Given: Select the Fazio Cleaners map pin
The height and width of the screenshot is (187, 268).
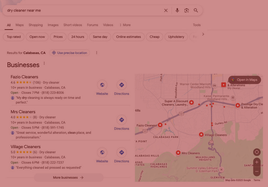Looking at the screenshot, I should (160, 125).
